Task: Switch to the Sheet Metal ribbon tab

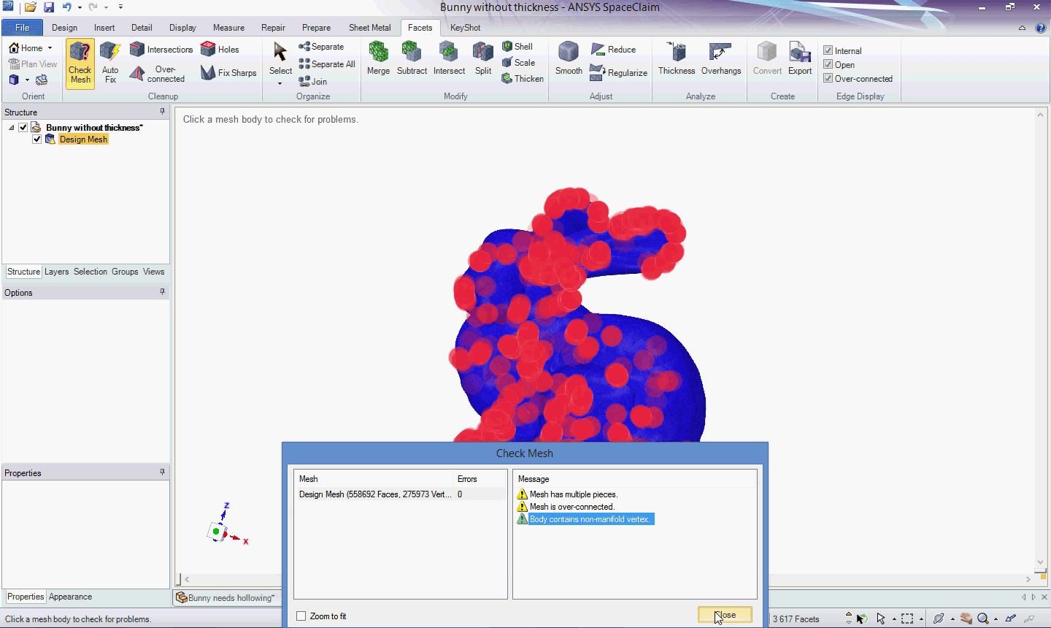Action: (x=369, y=28)
